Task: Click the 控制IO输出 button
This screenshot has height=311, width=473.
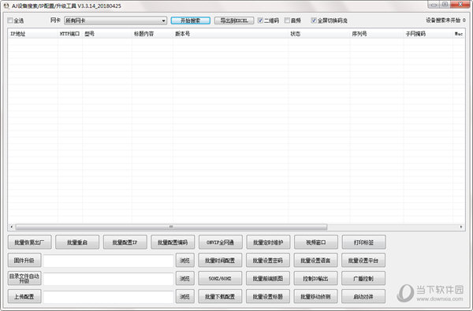Action: 316,278
